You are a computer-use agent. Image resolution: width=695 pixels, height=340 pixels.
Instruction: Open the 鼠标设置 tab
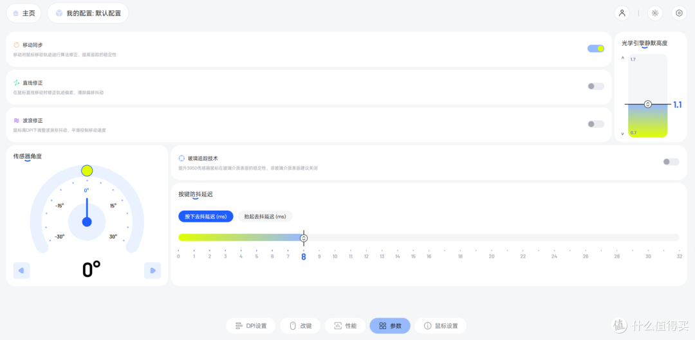(441, 326)
